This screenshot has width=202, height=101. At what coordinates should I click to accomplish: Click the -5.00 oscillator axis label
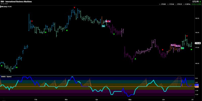tap(197, 94)
